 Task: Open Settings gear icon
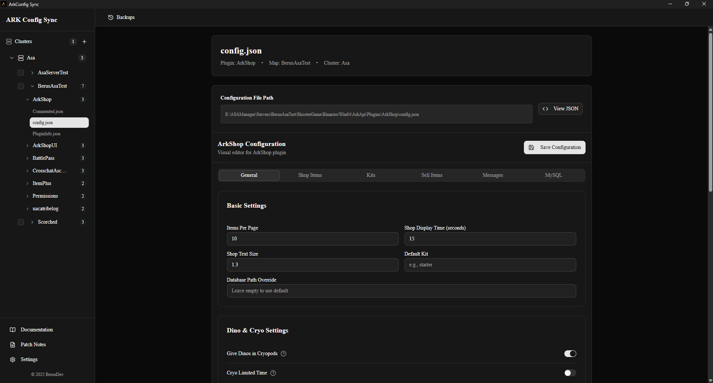[13, 360]
